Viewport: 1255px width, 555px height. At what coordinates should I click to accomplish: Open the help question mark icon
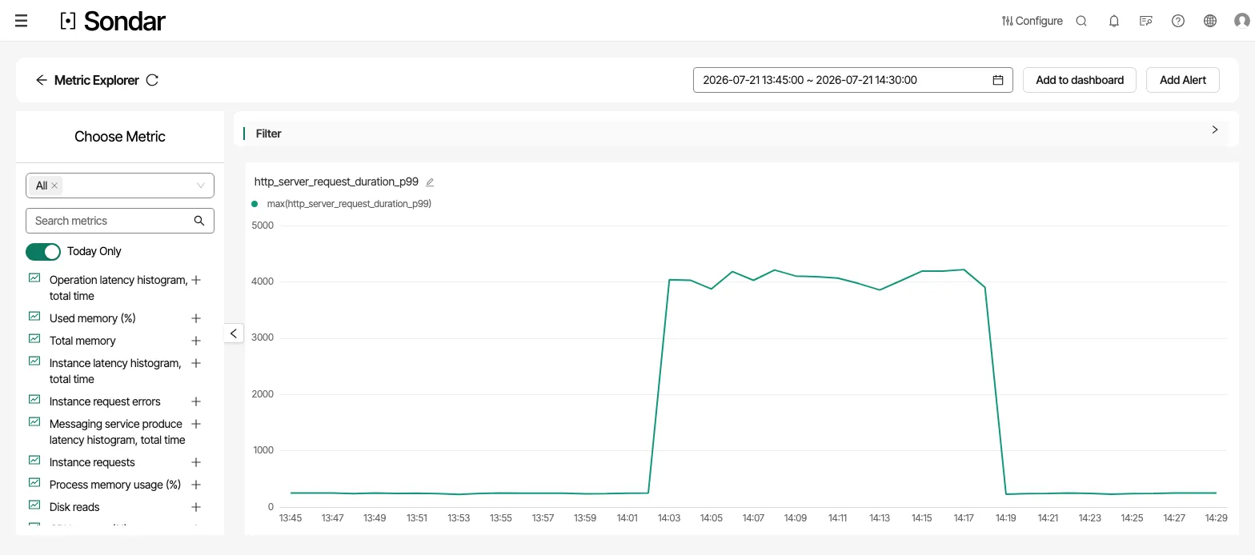(x=1178, y=21)
